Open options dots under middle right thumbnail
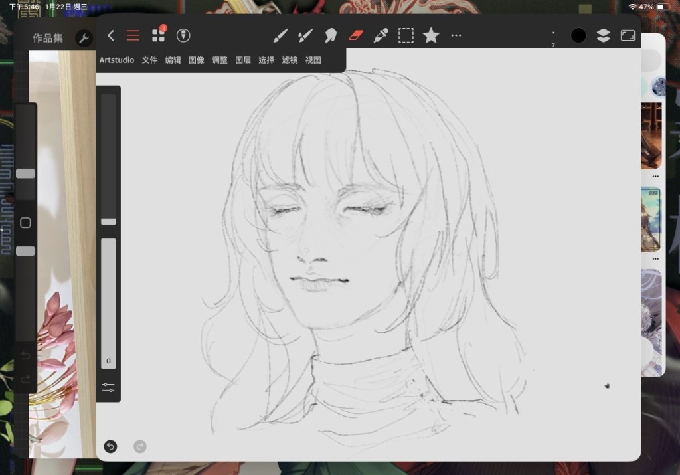Screen dimensions: 680x475 coord(655,259)
